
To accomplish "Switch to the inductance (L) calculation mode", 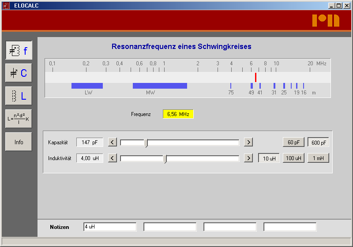I will pyautogui.click(x=19, y=95).
